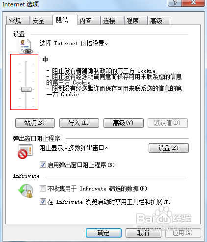The image size is (207, 242).
Task: Enable 不收集用于 InPrivate 筛选的数据 checkbox
Action: click(43, 188)
